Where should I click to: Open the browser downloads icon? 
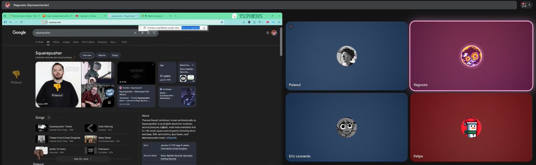tap(244, 22)
